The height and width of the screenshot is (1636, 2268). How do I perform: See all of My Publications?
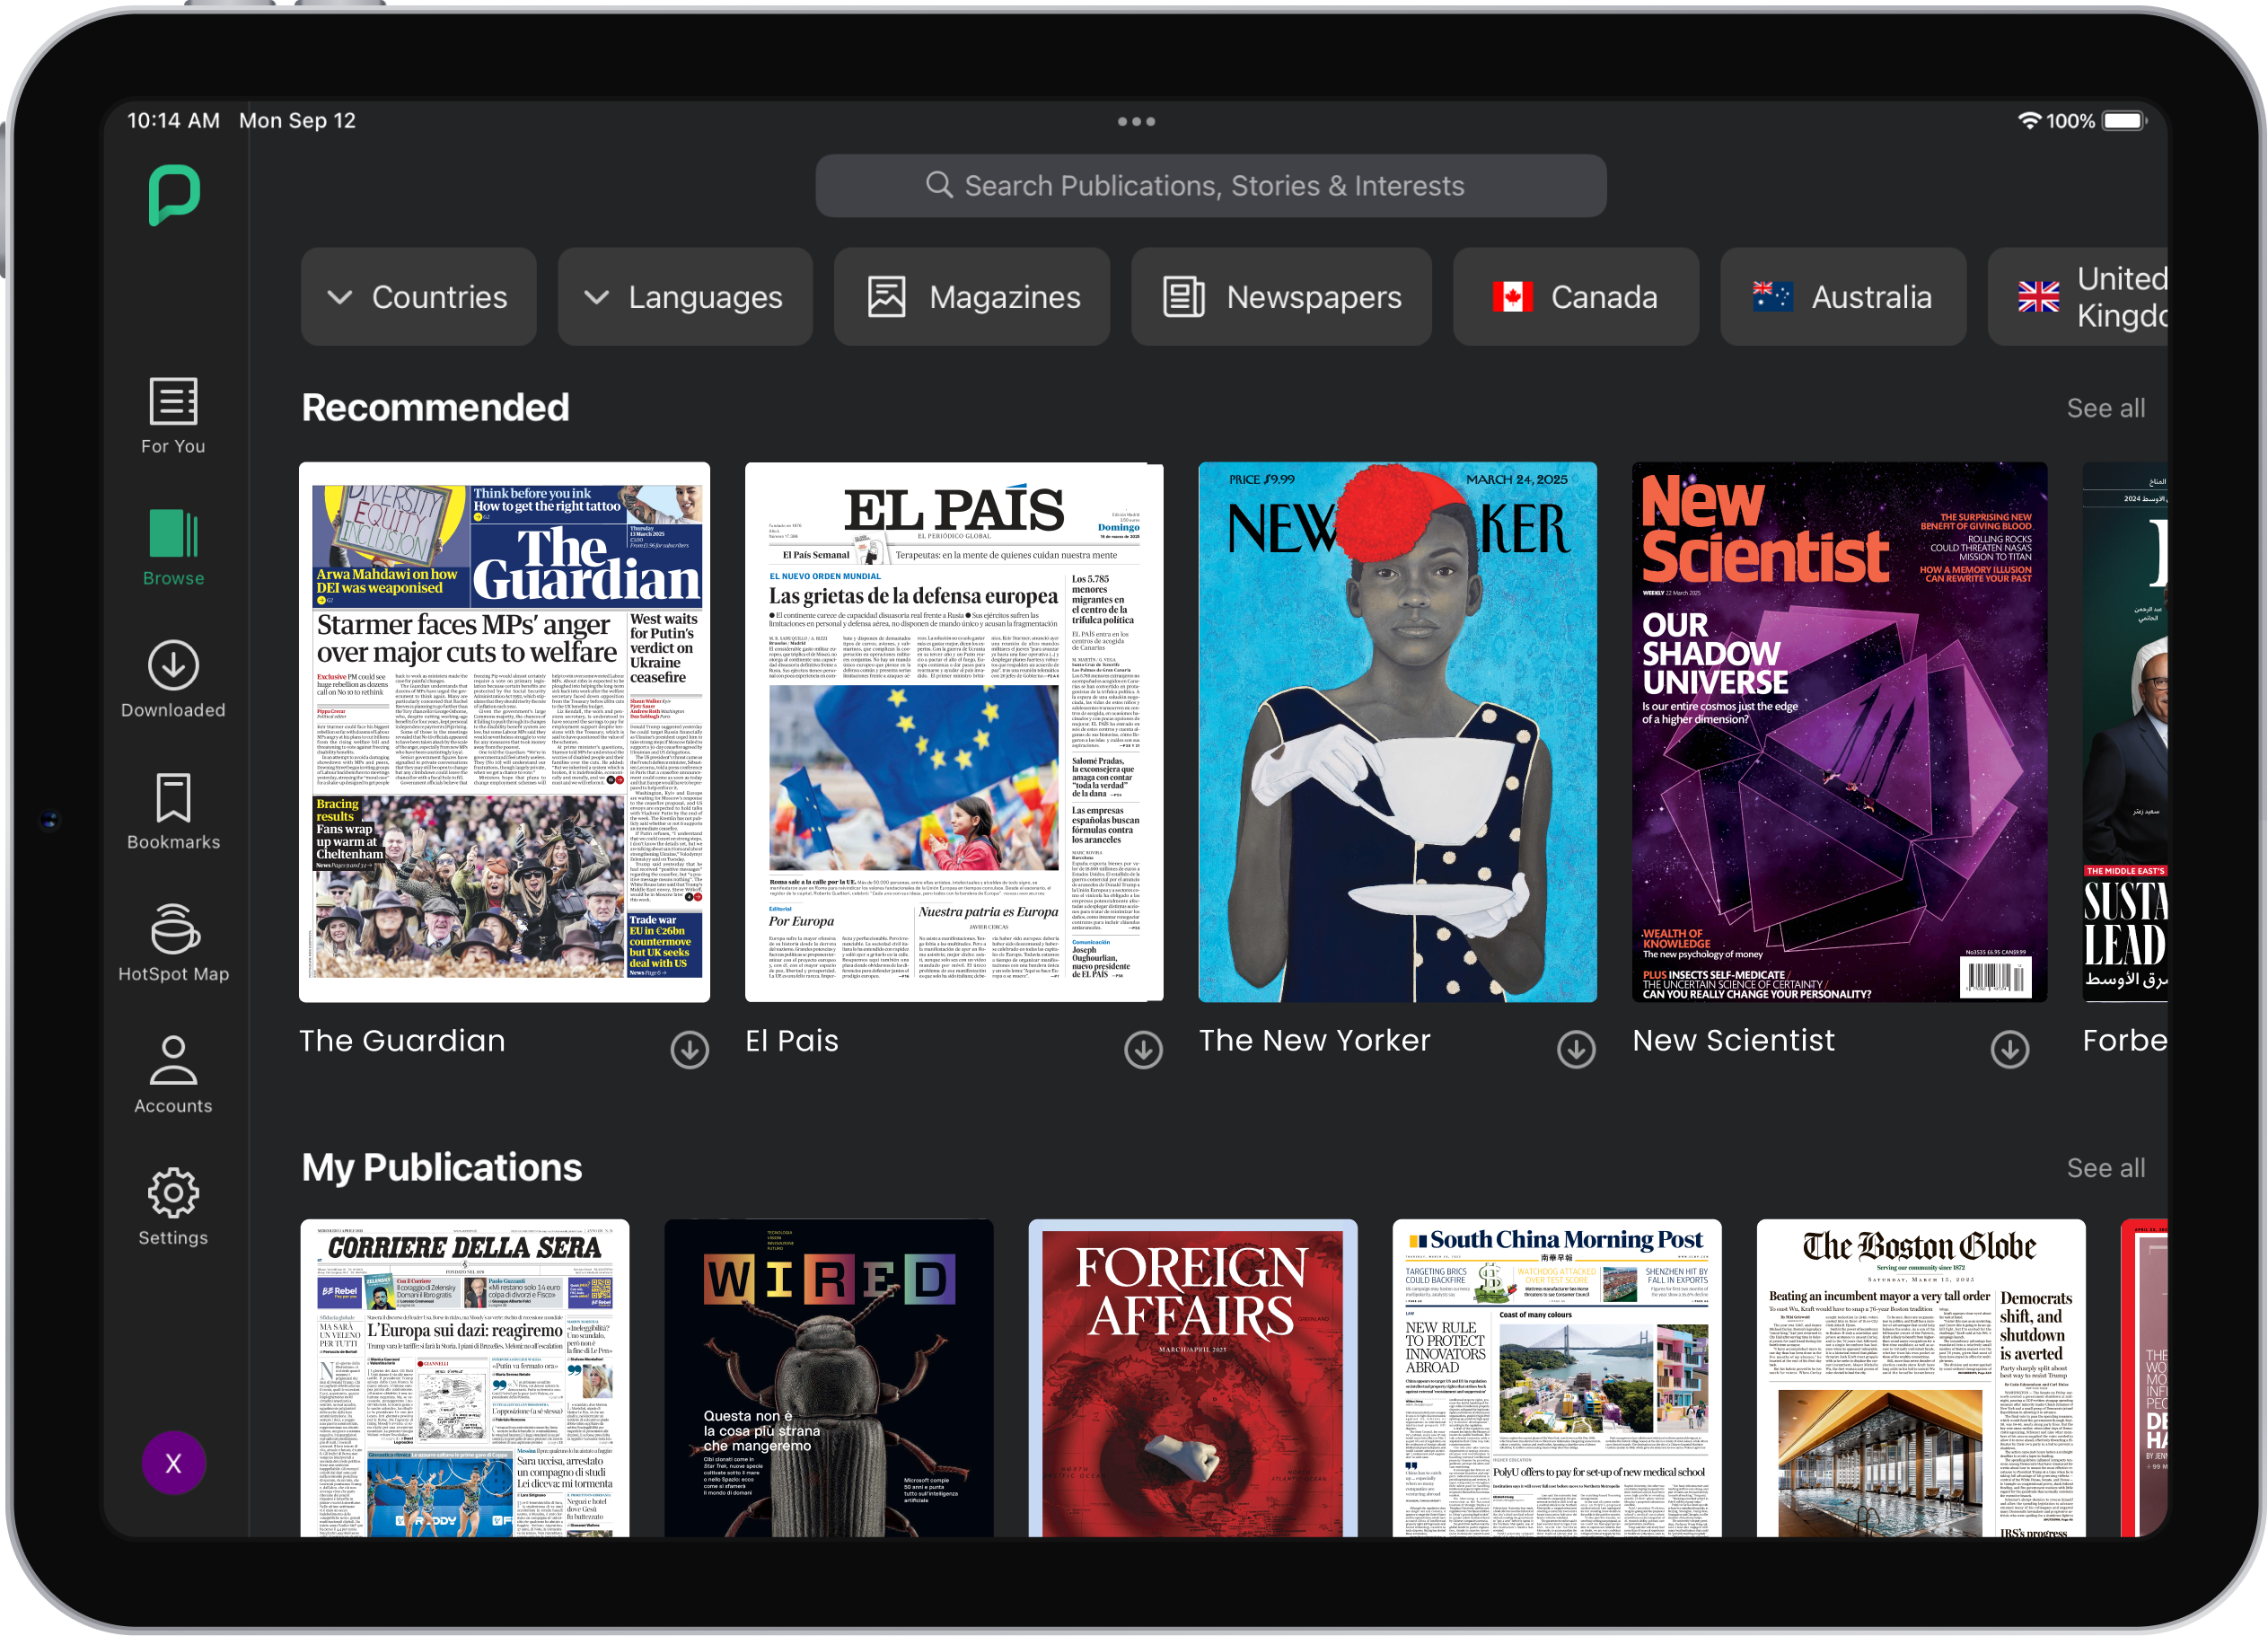coord(2107,1167)
